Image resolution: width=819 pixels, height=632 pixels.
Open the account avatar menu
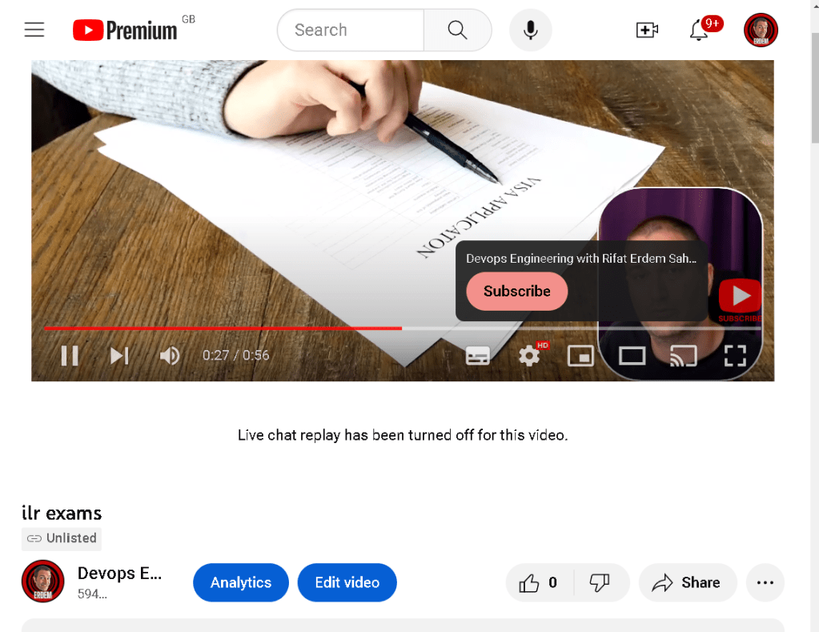[x=761, y=30]
